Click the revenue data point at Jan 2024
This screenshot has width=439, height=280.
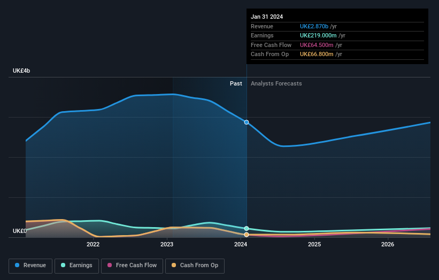point(247,122)
